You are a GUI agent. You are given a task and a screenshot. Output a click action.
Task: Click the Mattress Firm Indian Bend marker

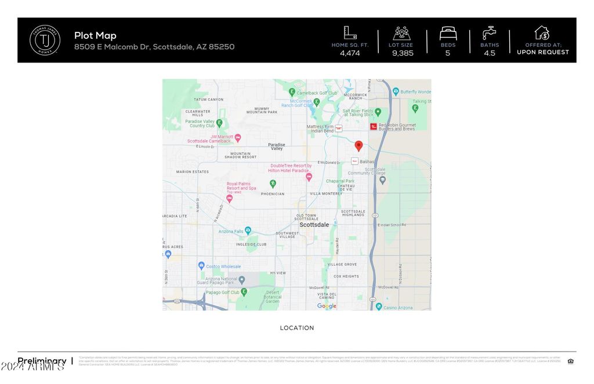(339, 129)
